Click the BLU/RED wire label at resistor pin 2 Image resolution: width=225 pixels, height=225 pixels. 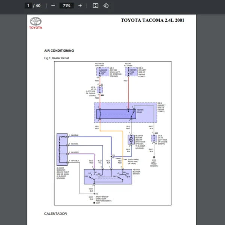tap(75, 152)
